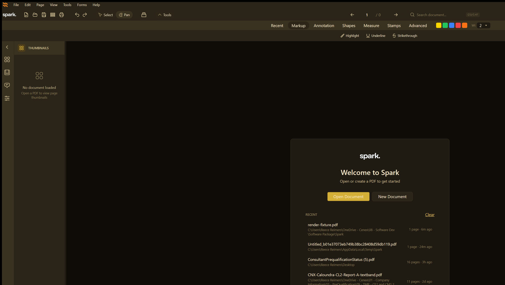Redo the last action

(x=85, y=15)
